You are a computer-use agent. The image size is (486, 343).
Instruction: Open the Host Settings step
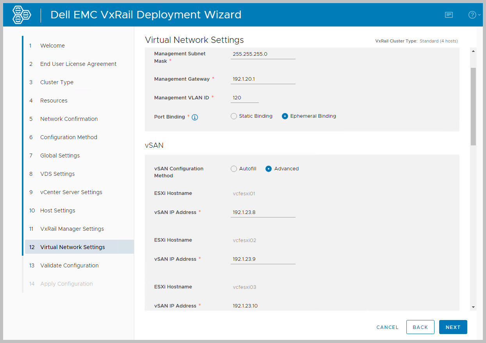(57, 210)
